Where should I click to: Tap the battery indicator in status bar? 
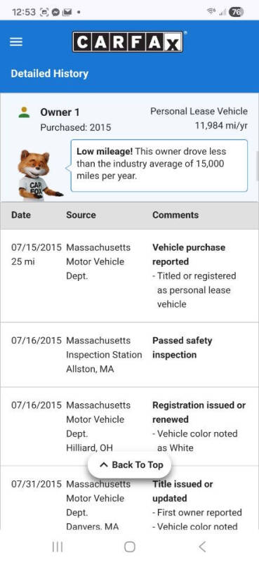236,12
